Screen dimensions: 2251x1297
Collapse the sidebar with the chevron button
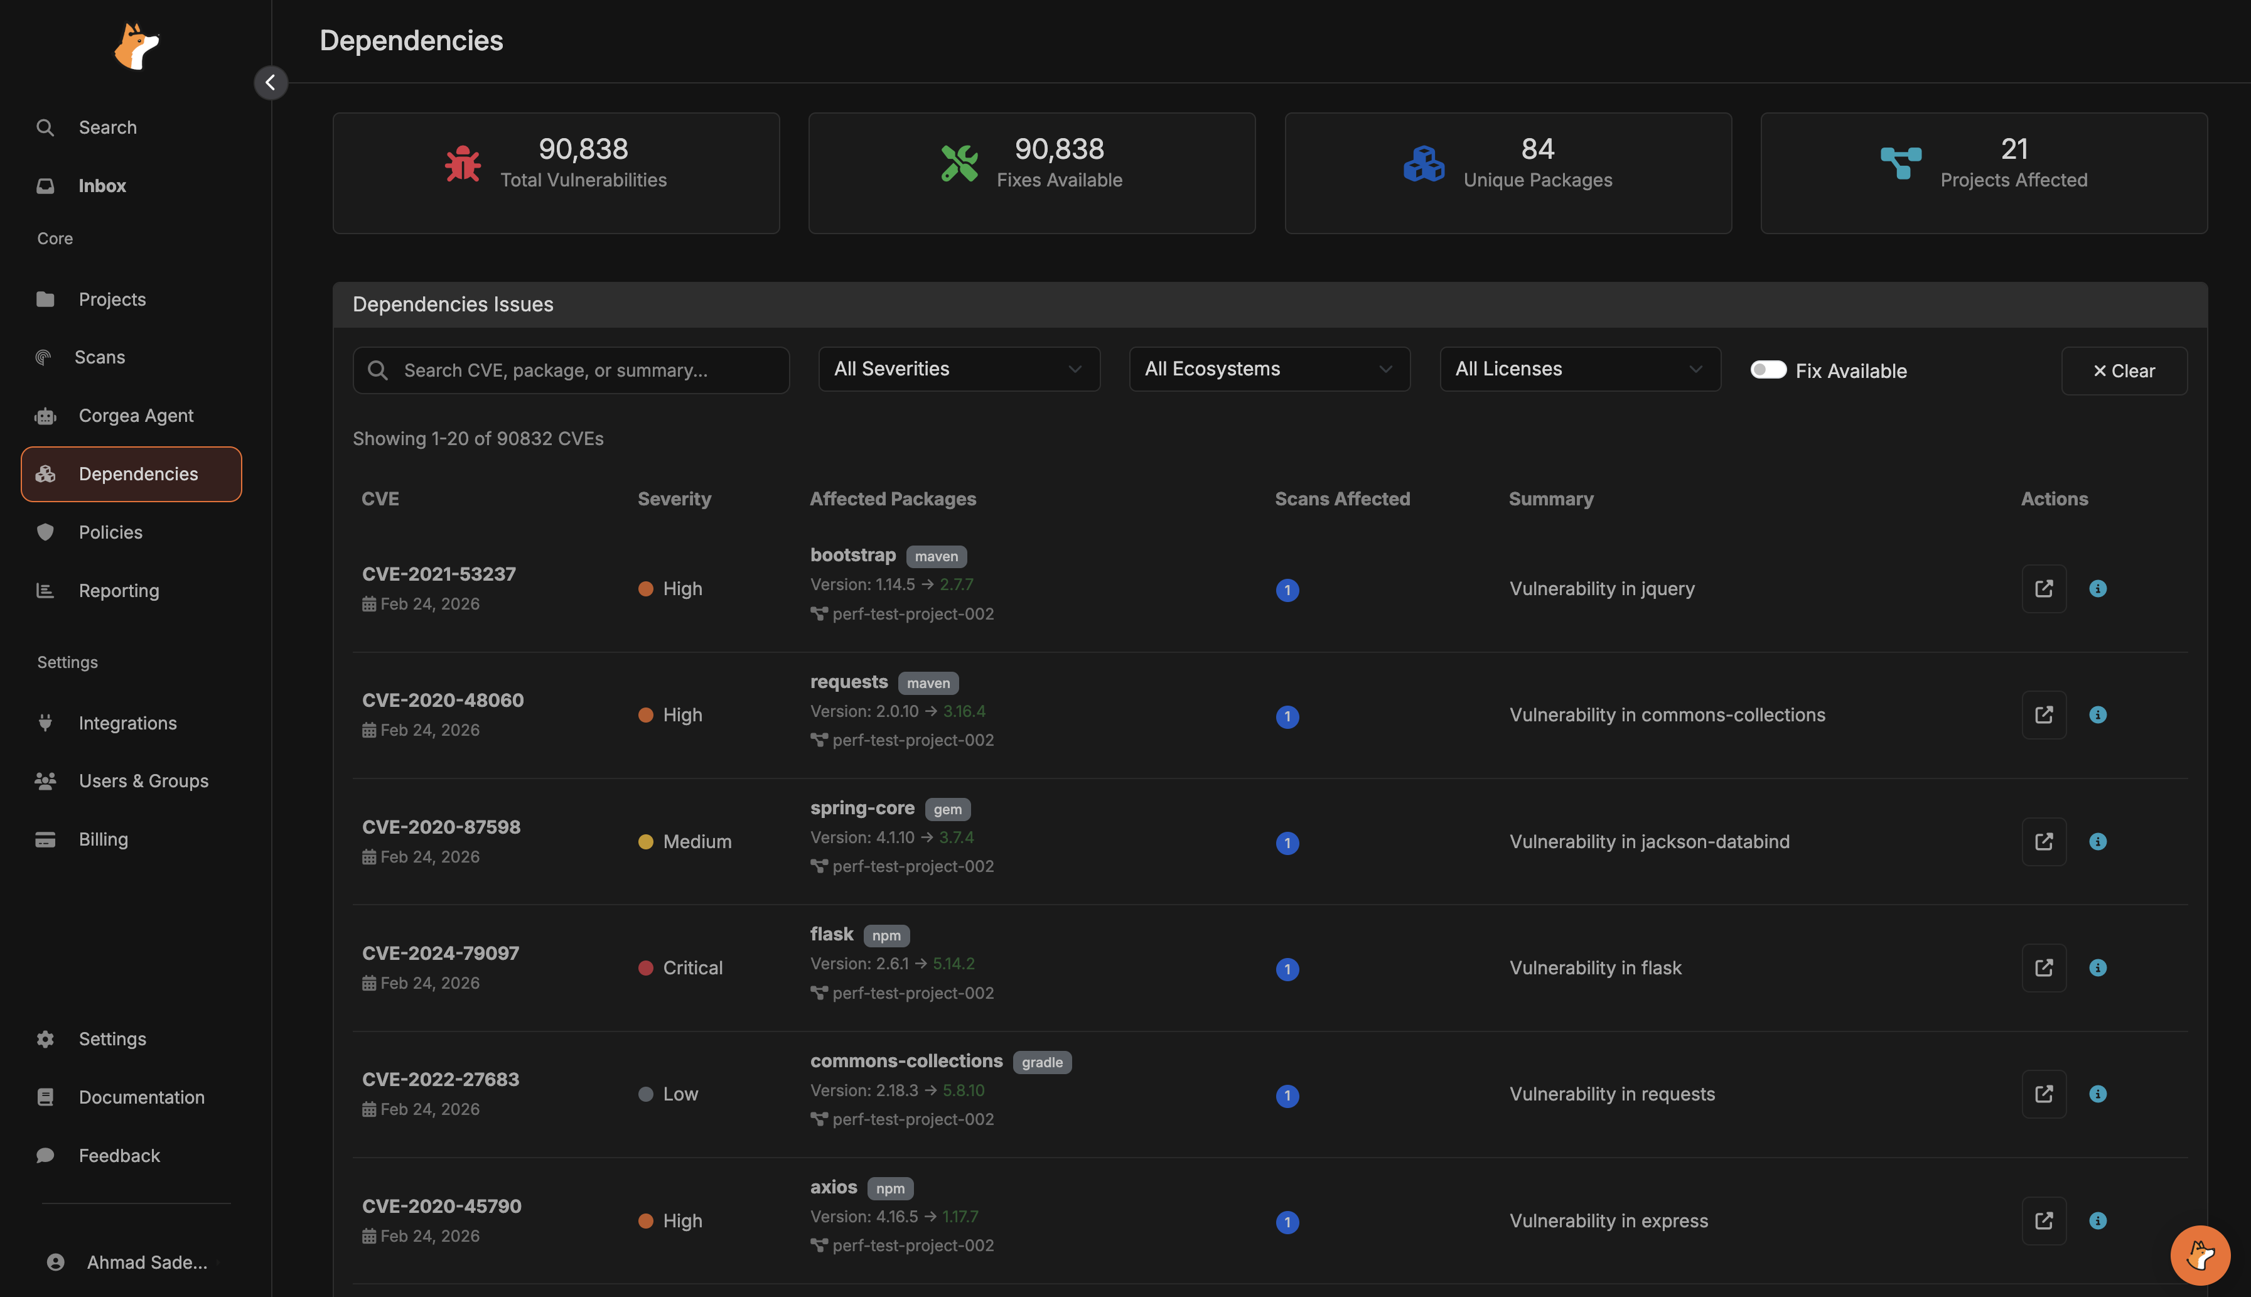271,82
